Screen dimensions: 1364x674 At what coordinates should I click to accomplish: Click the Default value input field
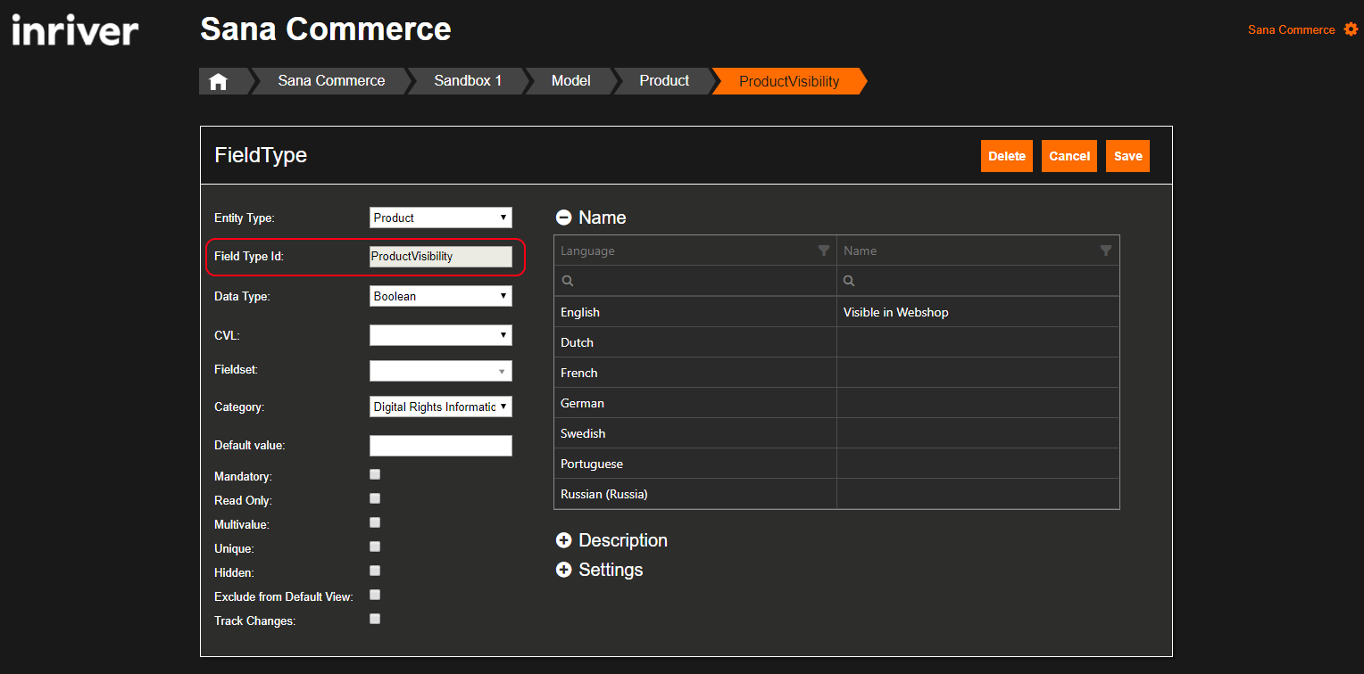tap(441, 446)
